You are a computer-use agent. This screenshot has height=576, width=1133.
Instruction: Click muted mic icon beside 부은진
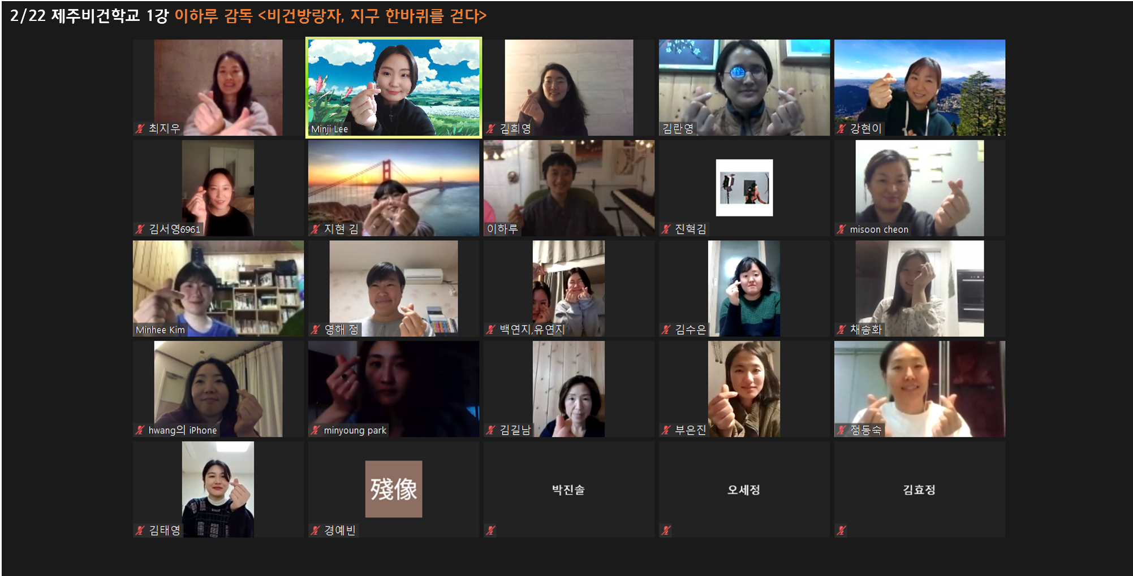(x=666, y=430)
